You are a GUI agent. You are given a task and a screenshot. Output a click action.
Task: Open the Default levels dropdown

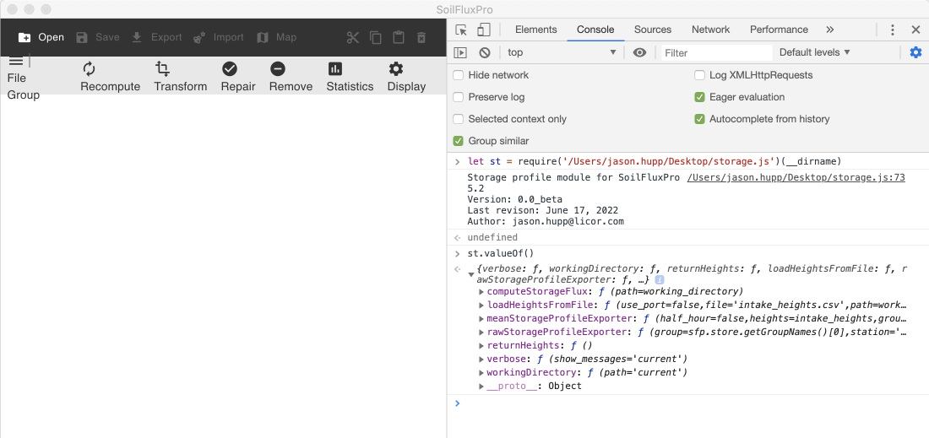(815, 52)
